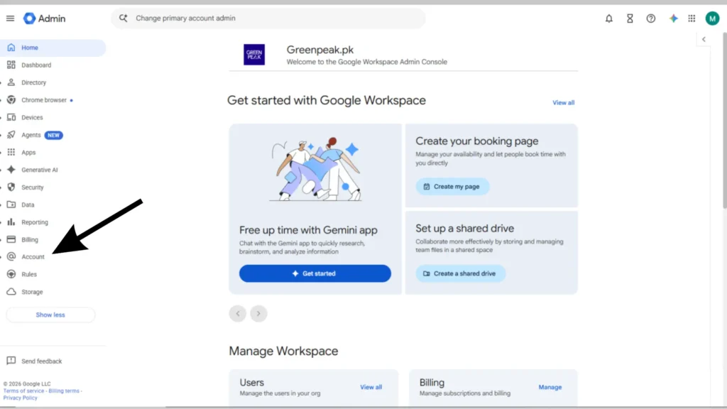Click the Google Admin logo

[45, 18]
